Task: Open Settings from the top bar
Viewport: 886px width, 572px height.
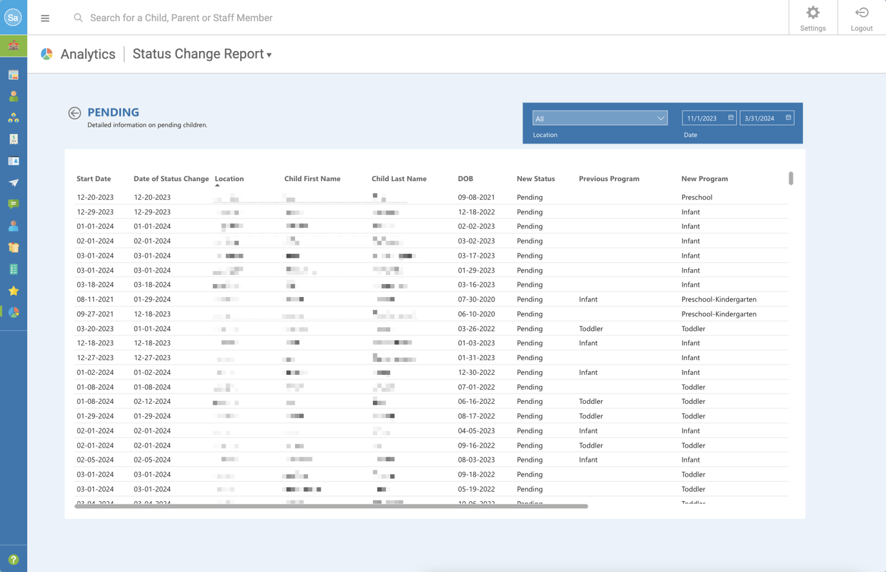Action: point(813,17)
